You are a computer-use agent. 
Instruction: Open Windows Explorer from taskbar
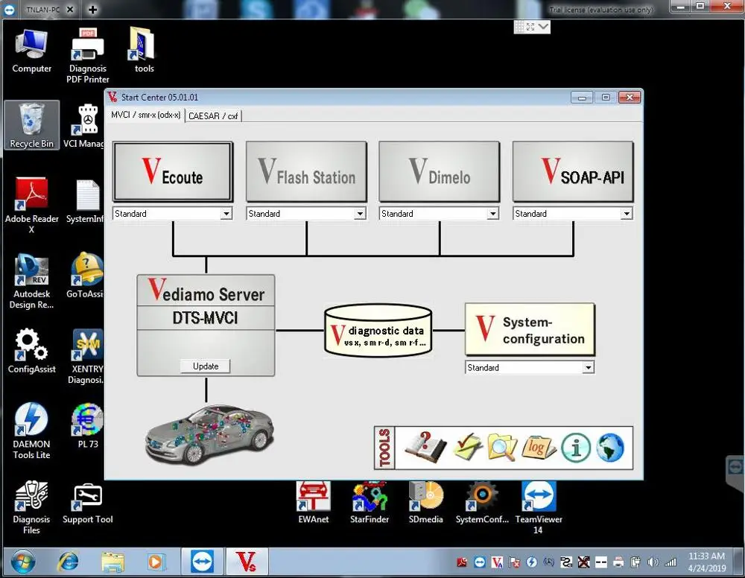[x=112, y=562]
